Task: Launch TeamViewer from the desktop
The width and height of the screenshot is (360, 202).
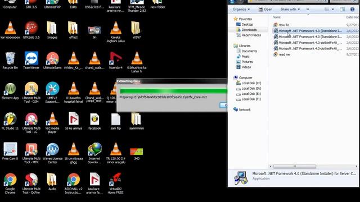Action: coord(31,60)
